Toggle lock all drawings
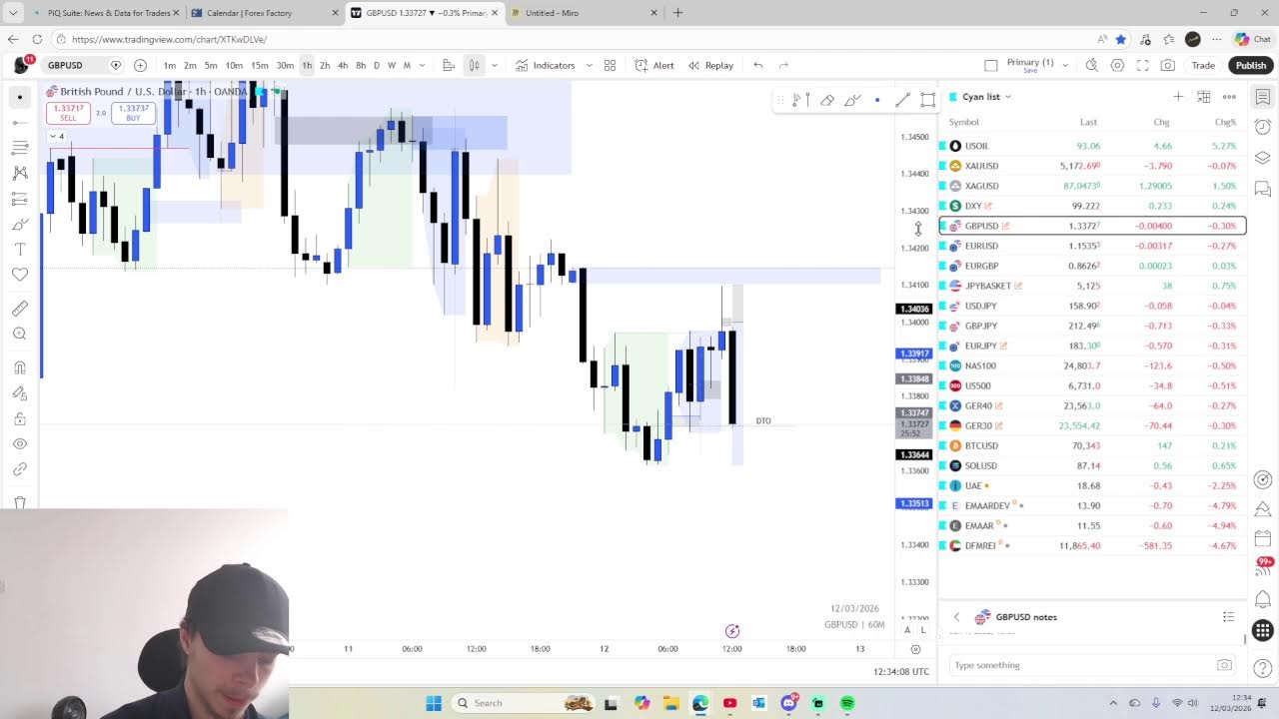 point(19,418)
